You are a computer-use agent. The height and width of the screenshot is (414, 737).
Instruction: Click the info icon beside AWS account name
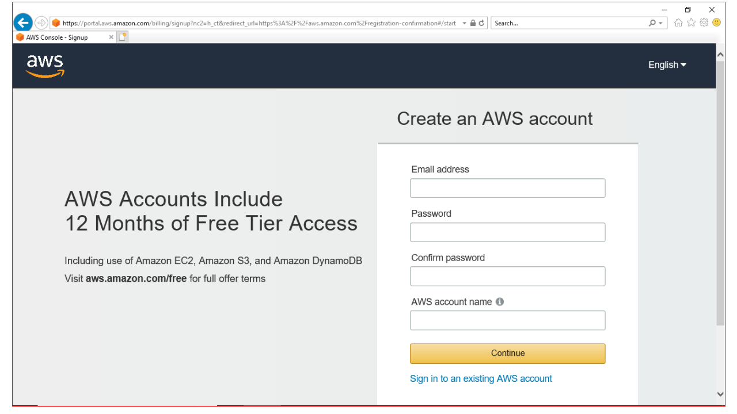point(499,301)
